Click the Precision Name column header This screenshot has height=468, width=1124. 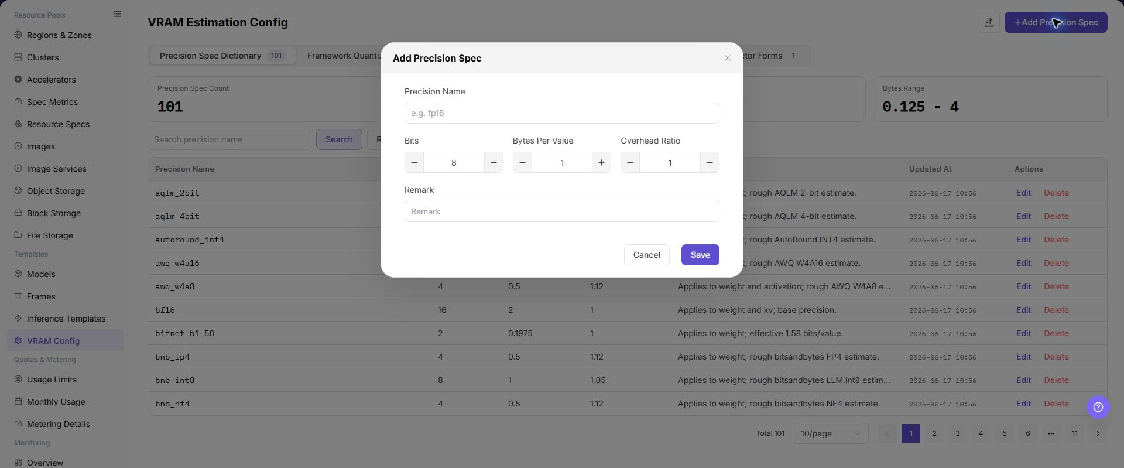click(x=184, y=169)
